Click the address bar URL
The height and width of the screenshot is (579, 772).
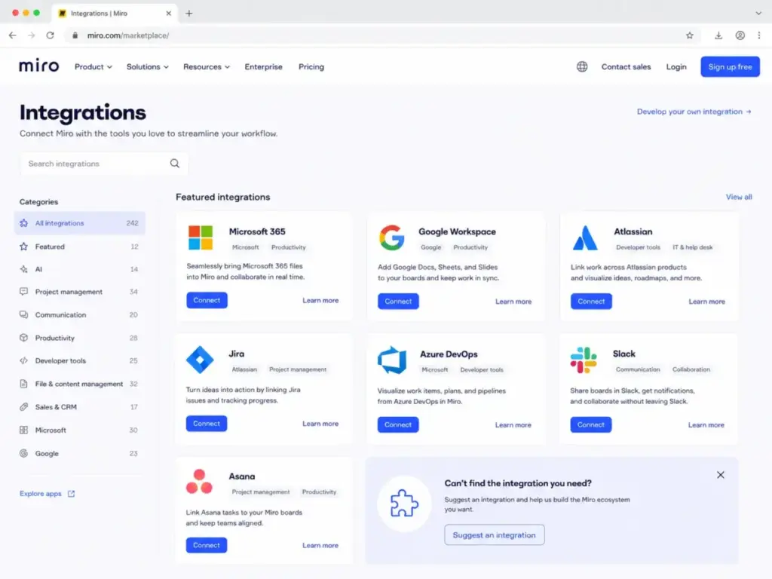(x=128, y=35)
